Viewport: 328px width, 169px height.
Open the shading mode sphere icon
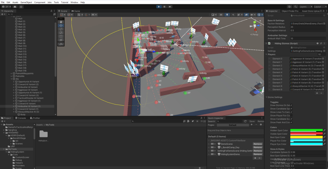[x=213, y=15]
